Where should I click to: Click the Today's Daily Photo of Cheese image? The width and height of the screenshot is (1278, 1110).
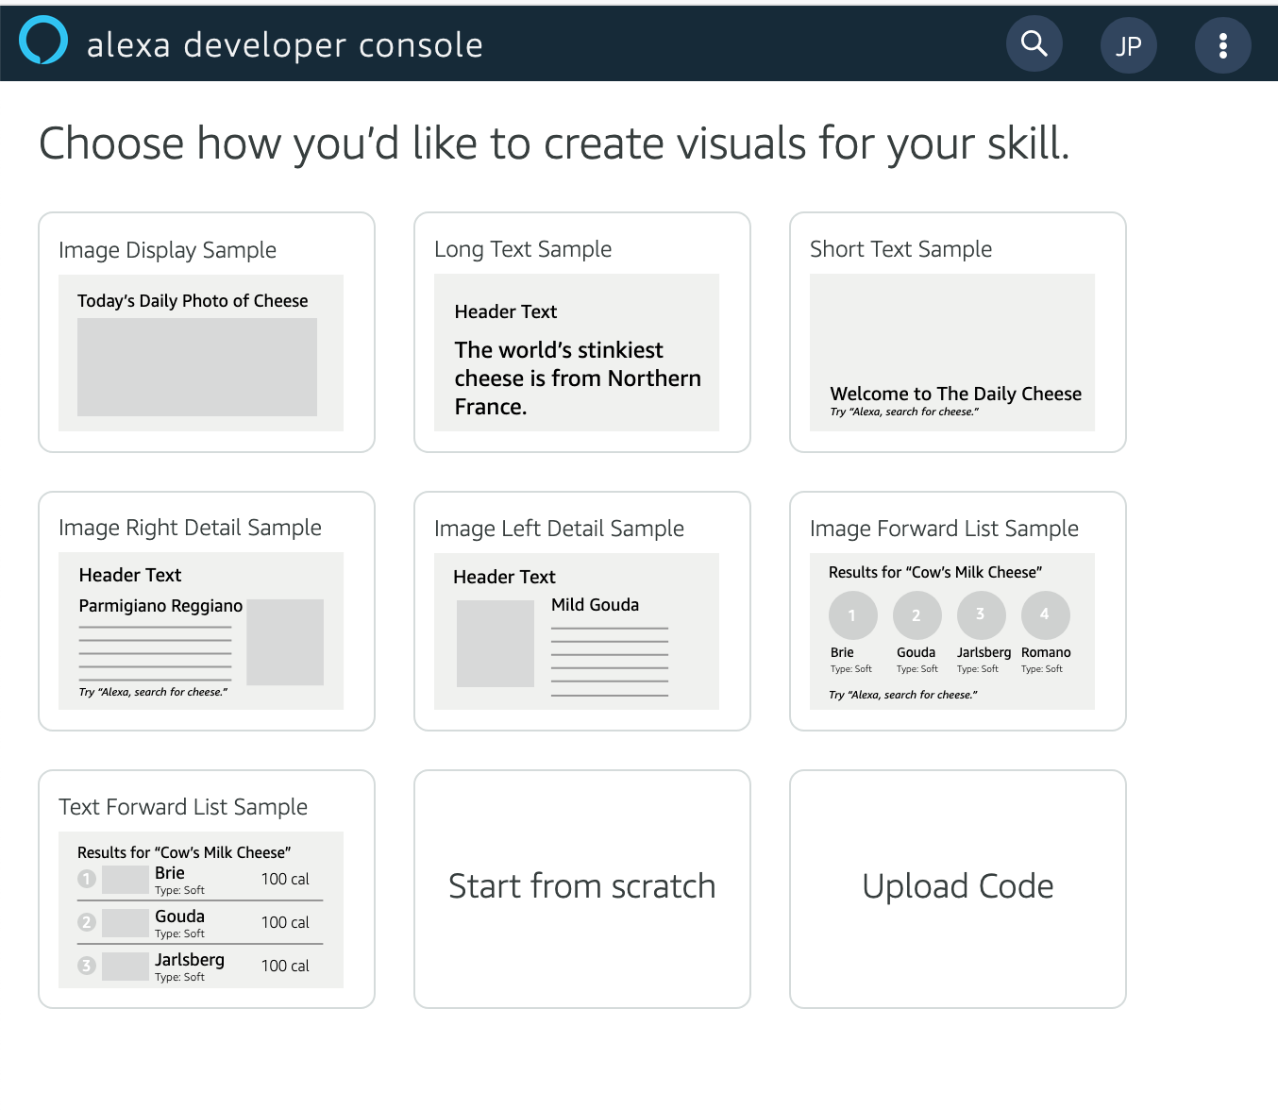point(196,367)
